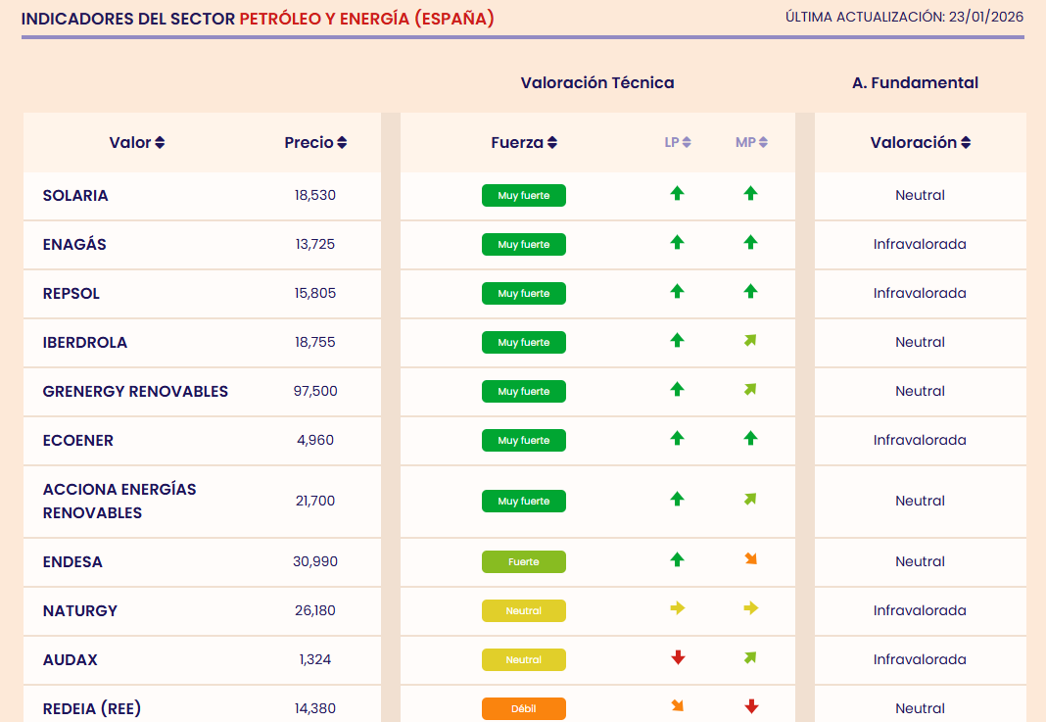Click AUDAX price 1,324
This screenshot has width=1046, height=722.
[315, 660]
